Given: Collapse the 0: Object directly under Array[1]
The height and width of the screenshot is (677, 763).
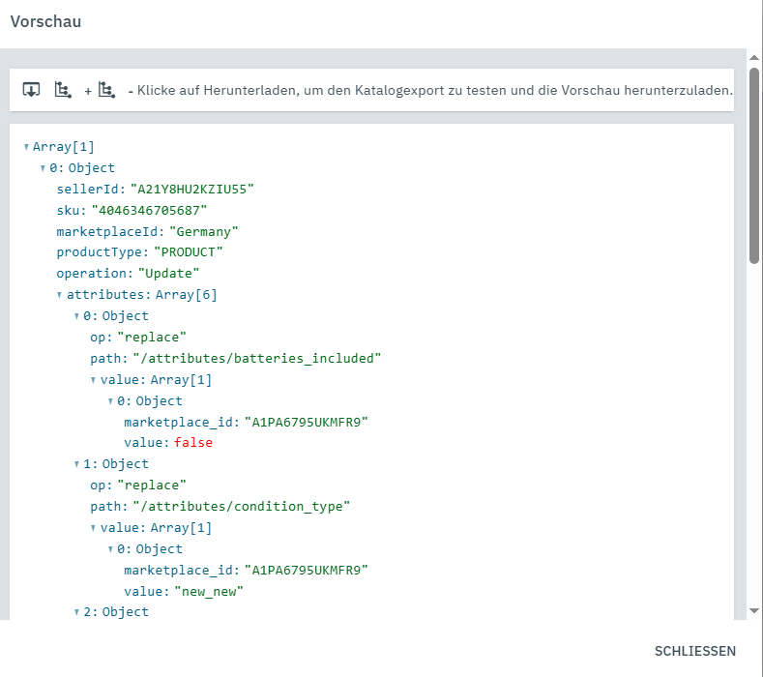Looking at the screenshot, I should click(43, 168).
